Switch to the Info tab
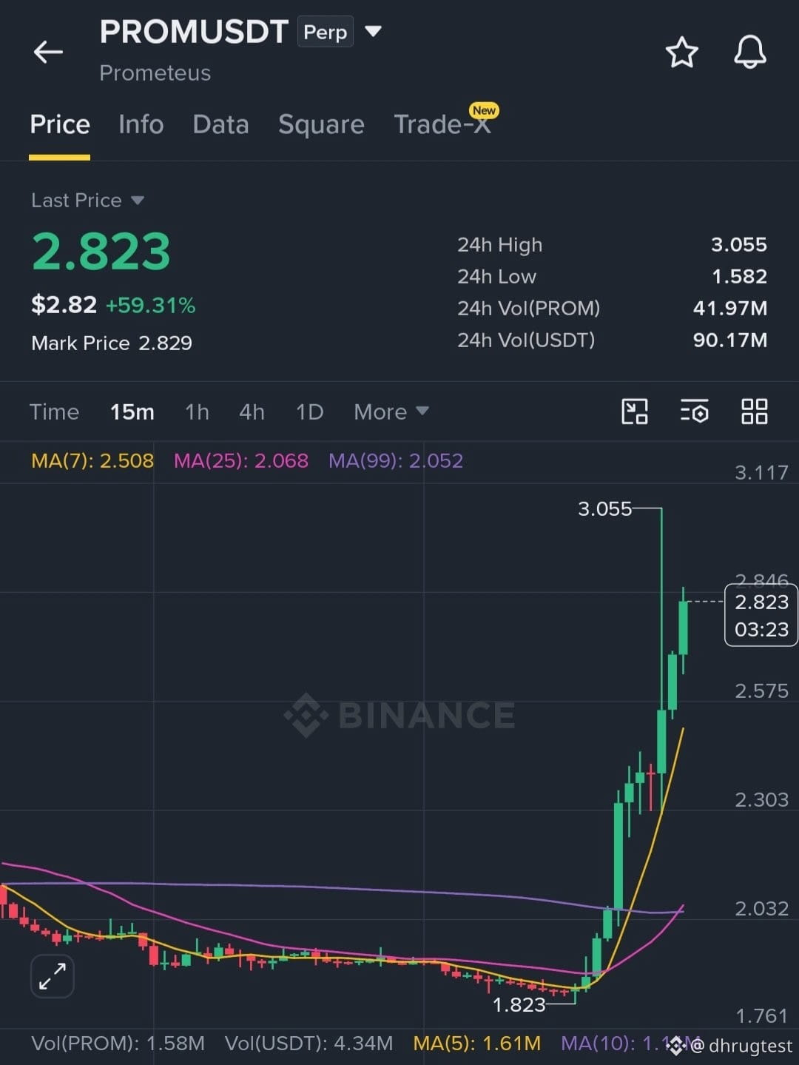799x1065 pixels. pos(141,124)
